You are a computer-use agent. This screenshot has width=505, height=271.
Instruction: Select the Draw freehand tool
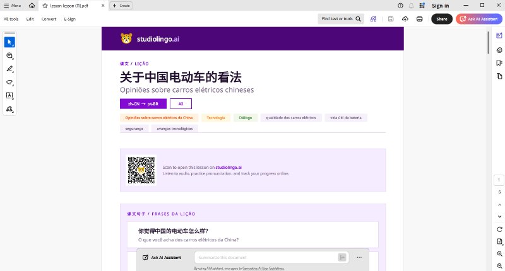[x=9, y=83]
